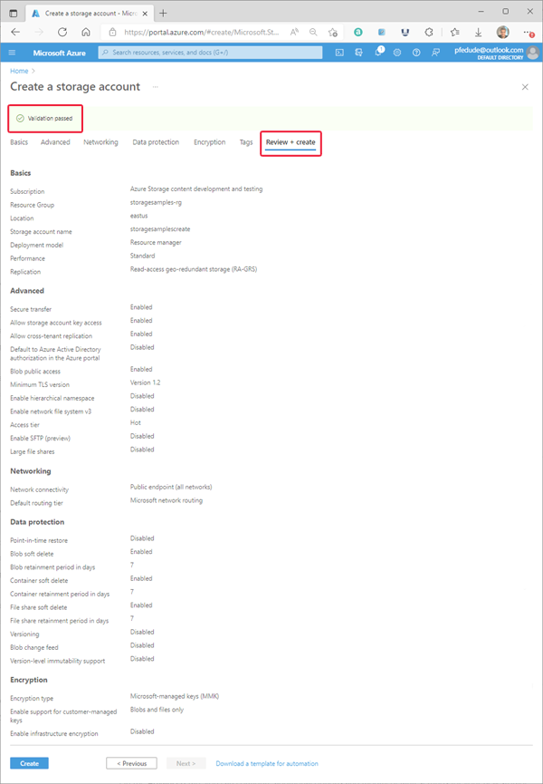Go to the browser home page icon
Image resolution: width=543 pixels, height=784 pixels.
click(86, 32)
